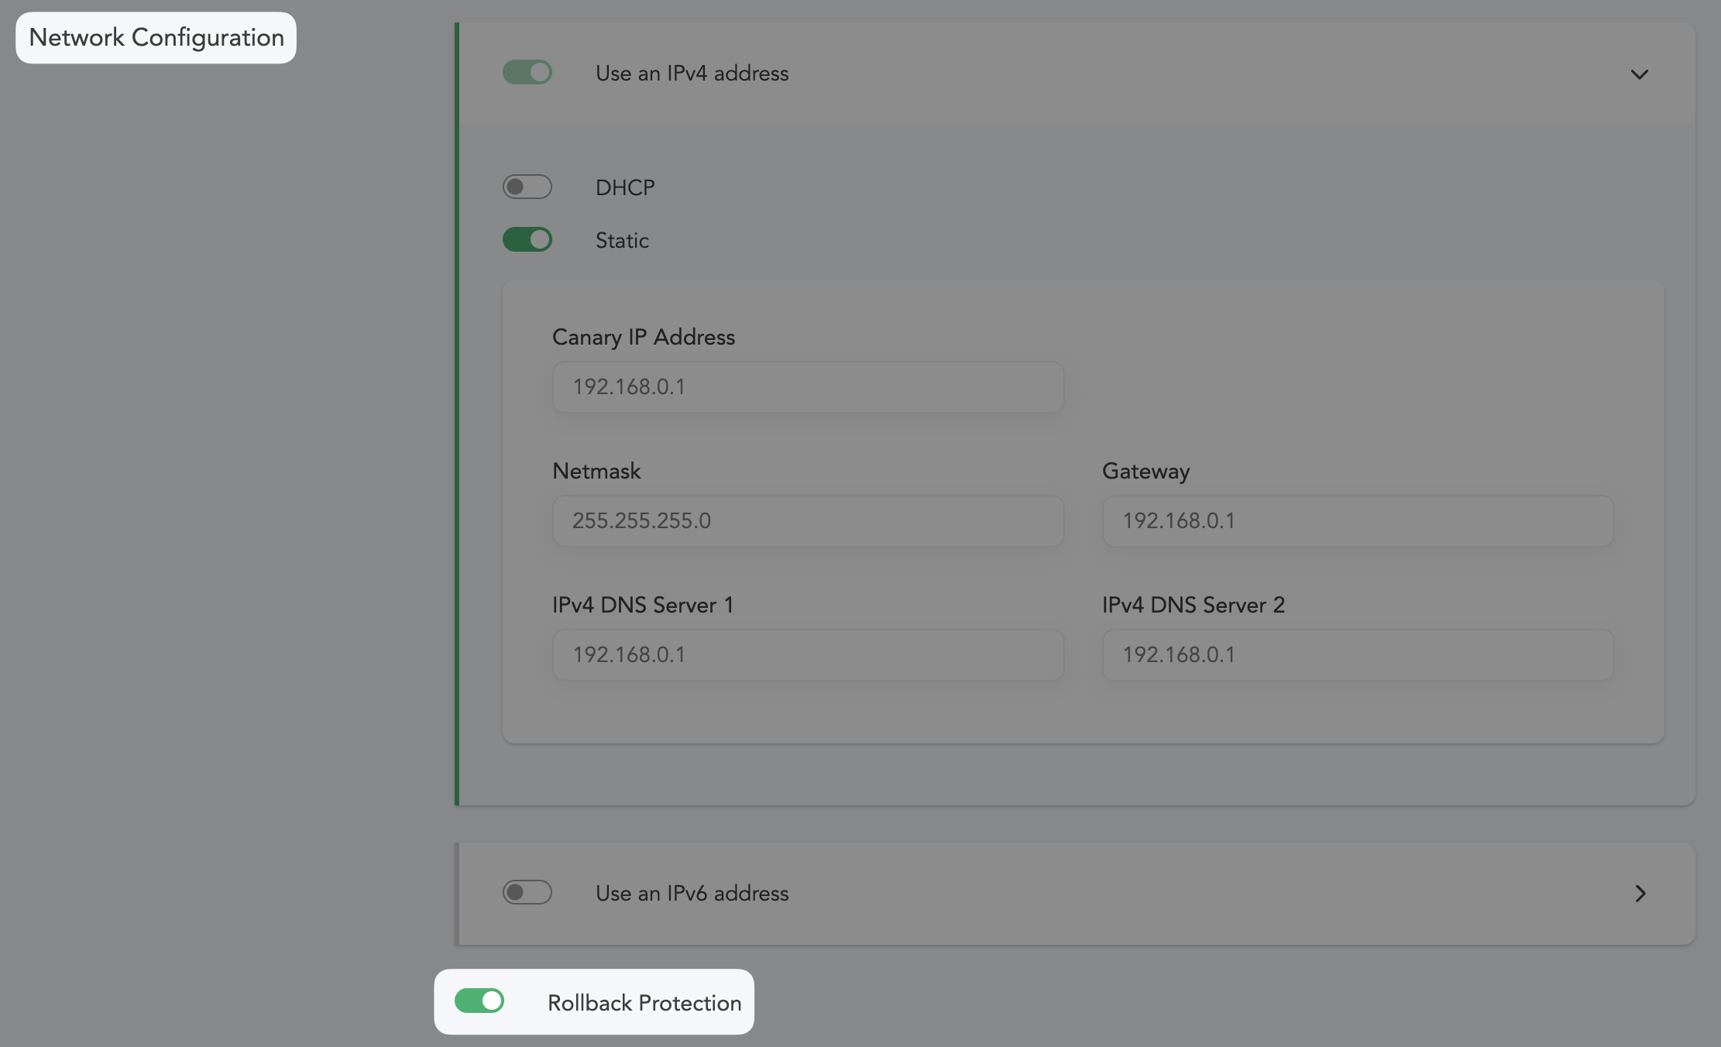Image resolution: width=1721 pixels, height=1047 pixels.
Task: Click the Network Configuration heading
Action: (156, 37)
